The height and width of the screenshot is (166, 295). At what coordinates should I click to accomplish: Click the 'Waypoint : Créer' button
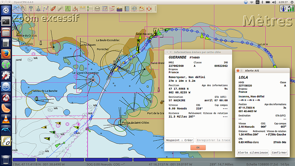click(179, 140)
